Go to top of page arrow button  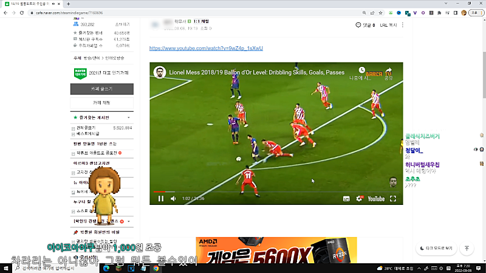(467, 248)
